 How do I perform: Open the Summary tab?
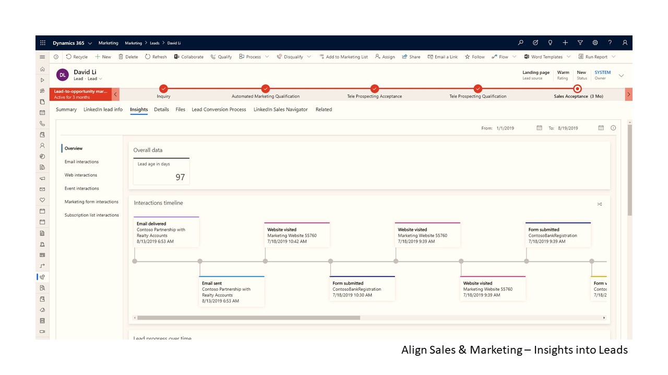click(66, 109)
